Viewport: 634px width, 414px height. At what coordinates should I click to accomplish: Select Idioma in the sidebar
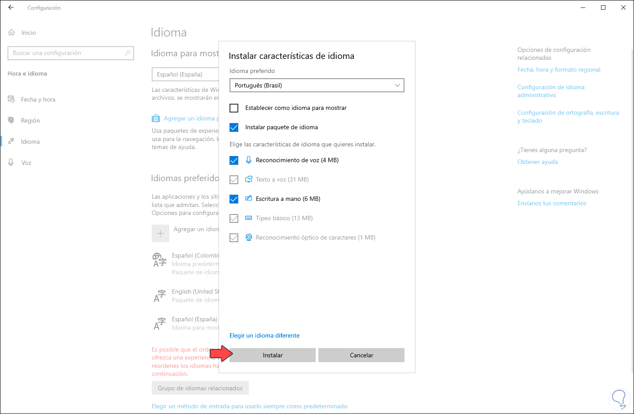[30, 142]
